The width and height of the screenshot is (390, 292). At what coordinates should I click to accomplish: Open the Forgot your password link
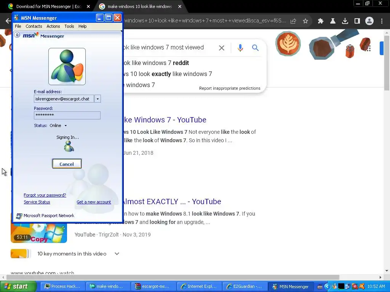pos(45,195)
